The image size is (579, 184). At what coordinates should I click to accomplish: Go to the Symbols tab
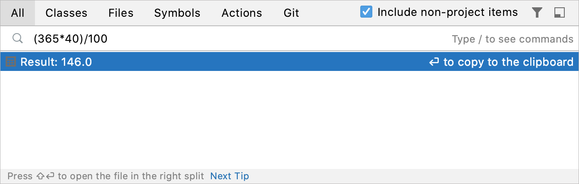tap(177, 13)
